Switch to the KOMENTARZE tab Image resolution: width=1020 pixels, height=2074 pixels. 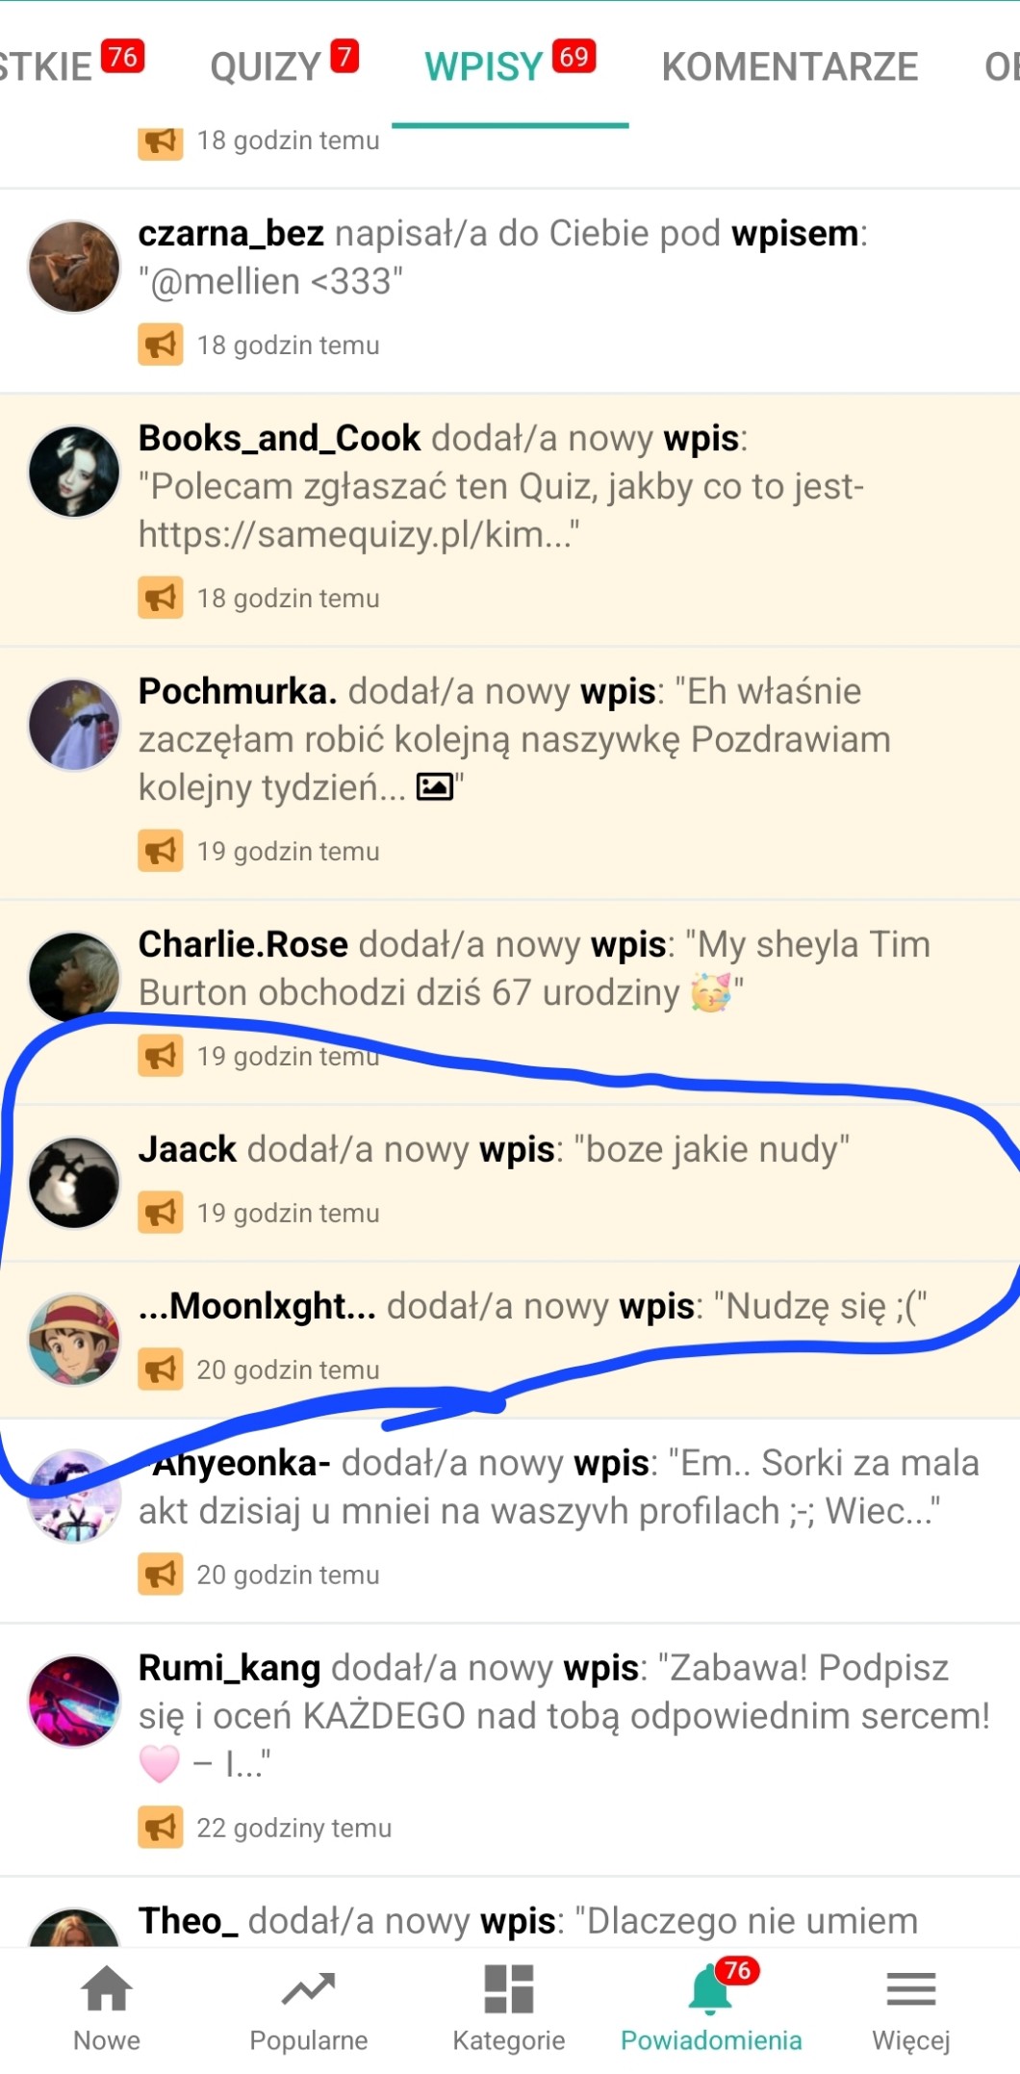pos(790,65)
